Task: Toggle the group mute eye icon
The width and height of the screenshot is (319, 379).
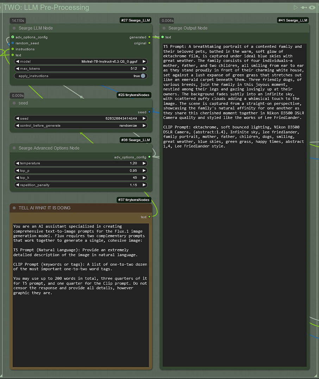Action: pyautogui.click(x=312, y=7)
